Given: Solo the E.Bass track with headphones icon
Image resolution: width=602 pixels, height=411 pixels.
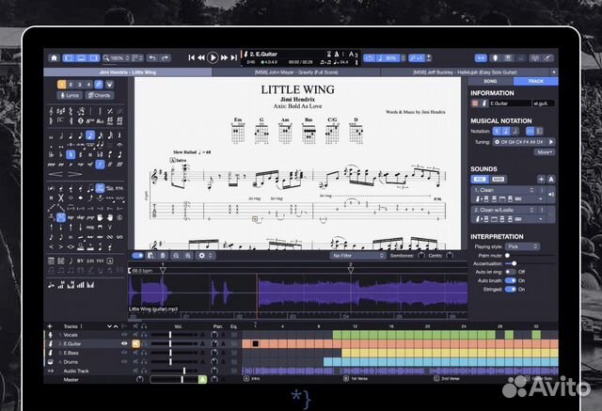Looking at the screenshot, I should pos(144,353).
